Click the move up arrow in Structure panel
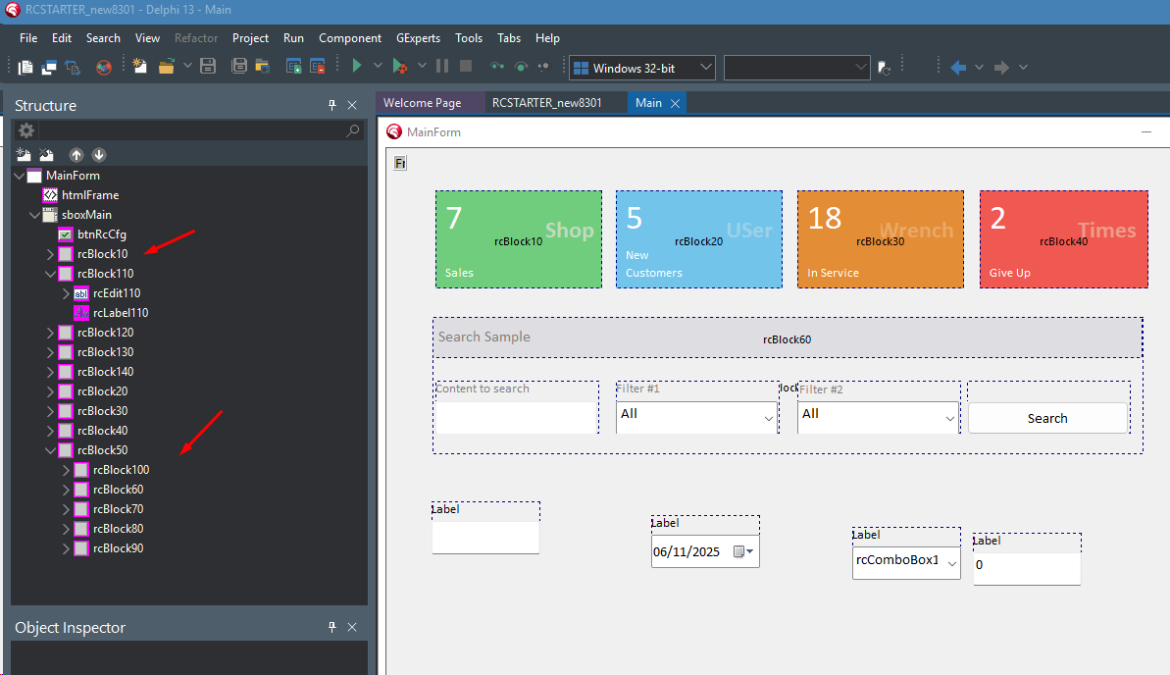Viewport: 1170px width, 675px height. pyautogui.click(x=76, y=155)
